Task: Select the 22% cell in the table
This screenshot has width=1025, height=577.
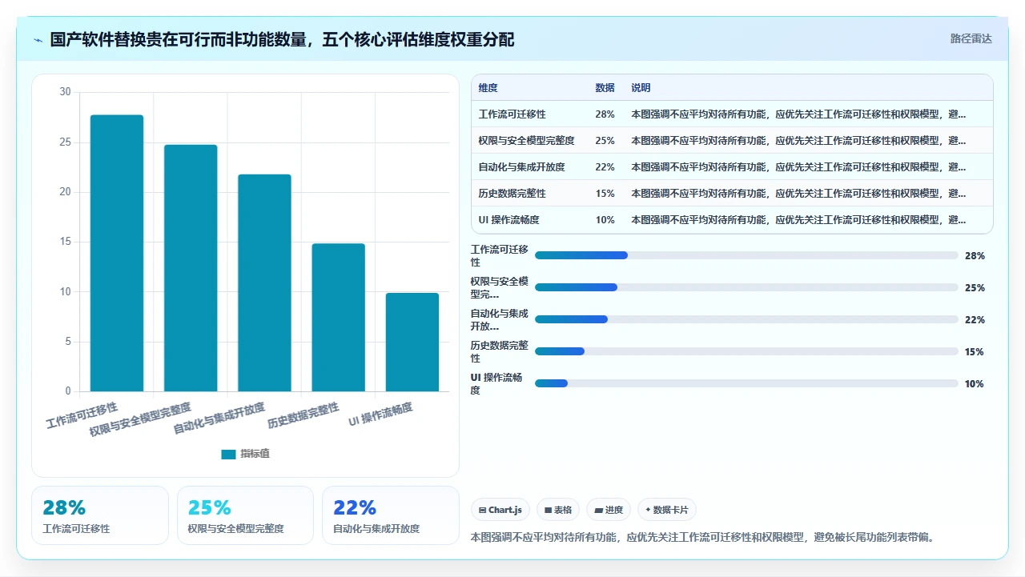Action: click(605, 167)
